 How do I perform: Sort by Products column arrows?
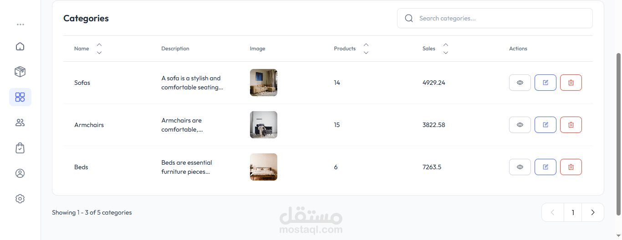tap(366, 49)
